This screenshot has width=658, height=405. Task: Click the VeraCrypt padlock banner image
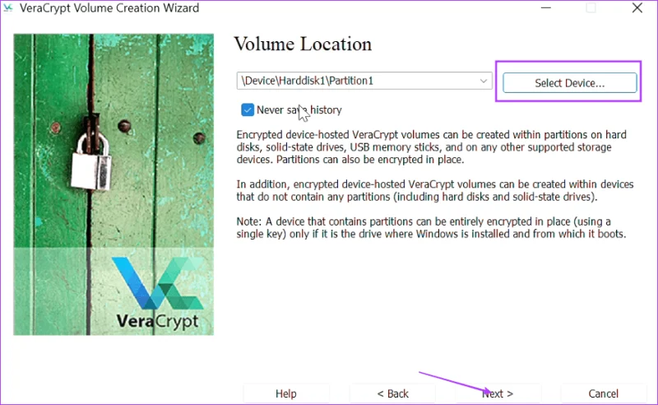[x=114, y=184]
